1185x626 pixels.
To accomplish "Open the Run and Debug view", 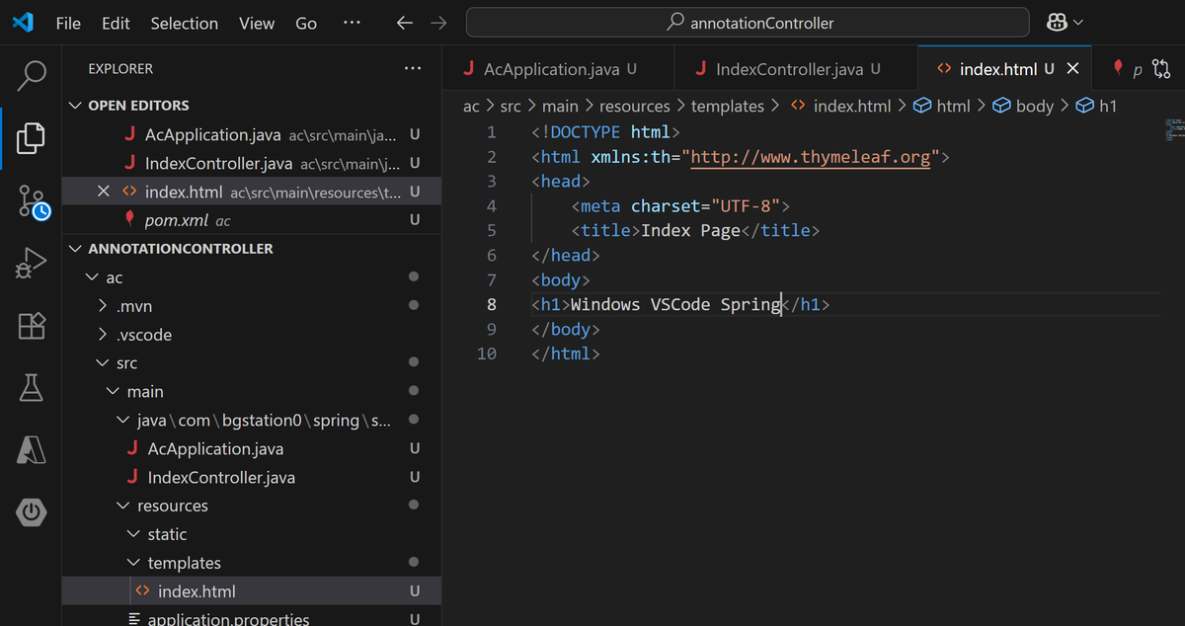I will (x=32, y=264).
